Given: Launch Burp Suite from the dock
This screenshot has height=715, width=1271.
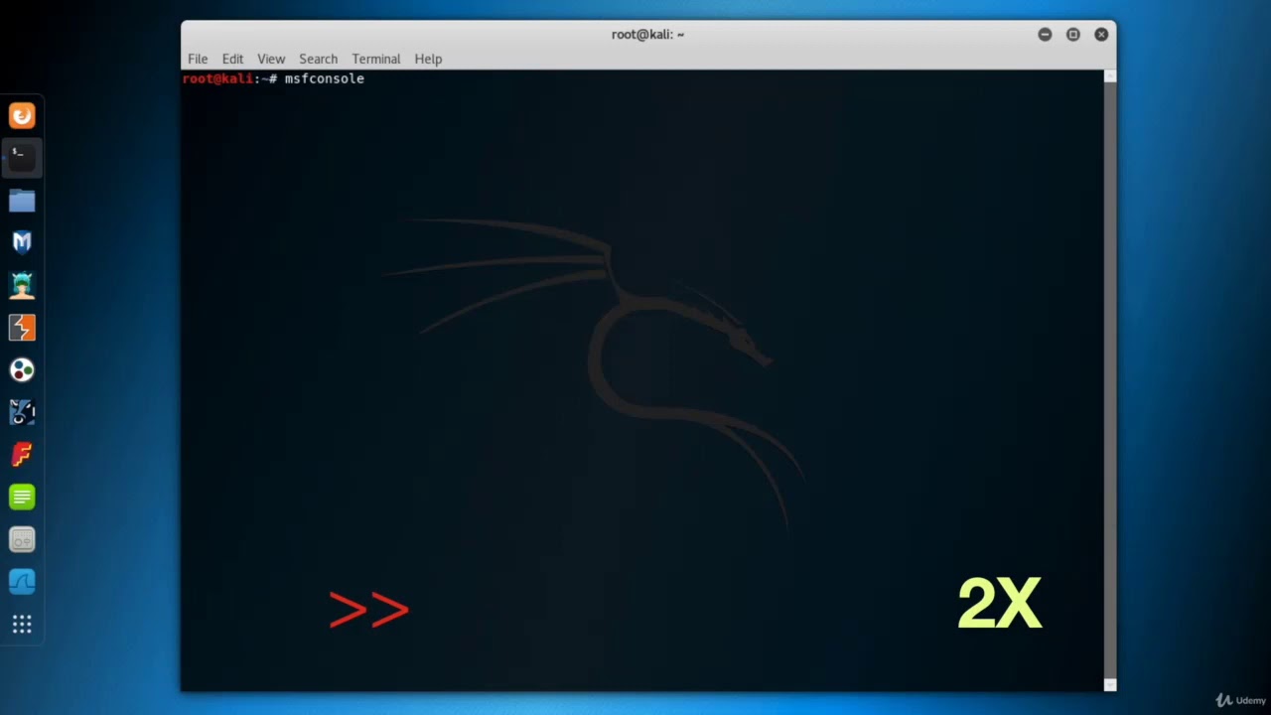Looking at the screenshot, I should point(22,328).
